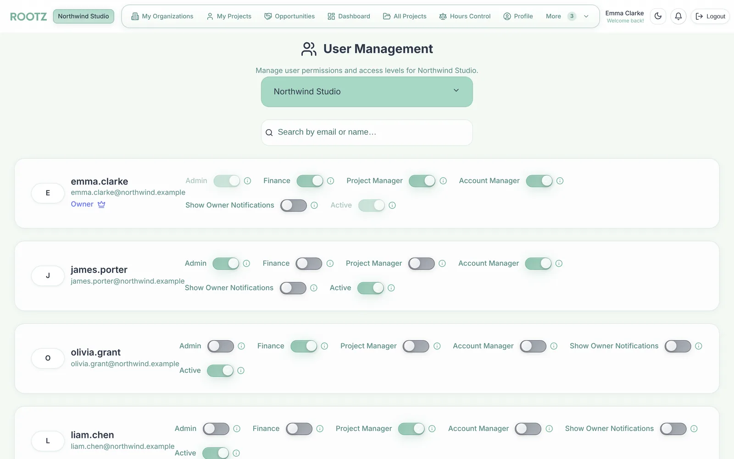
Task: Expand the More menu in navigation
Action: click(x=567, y=16)
